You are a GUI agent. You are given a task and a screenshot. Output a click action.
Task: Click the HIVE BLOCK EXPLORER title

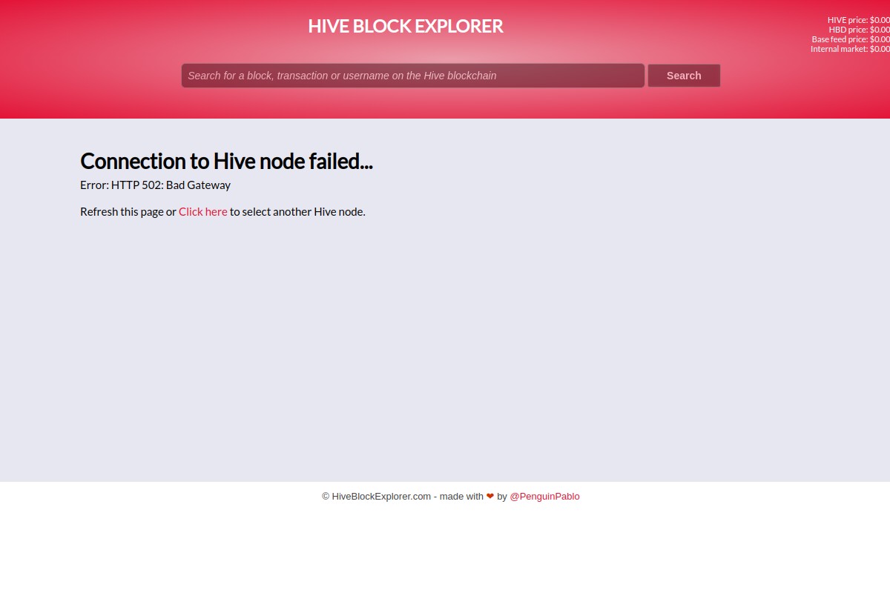pyautogui.click(x=406, y=26)
